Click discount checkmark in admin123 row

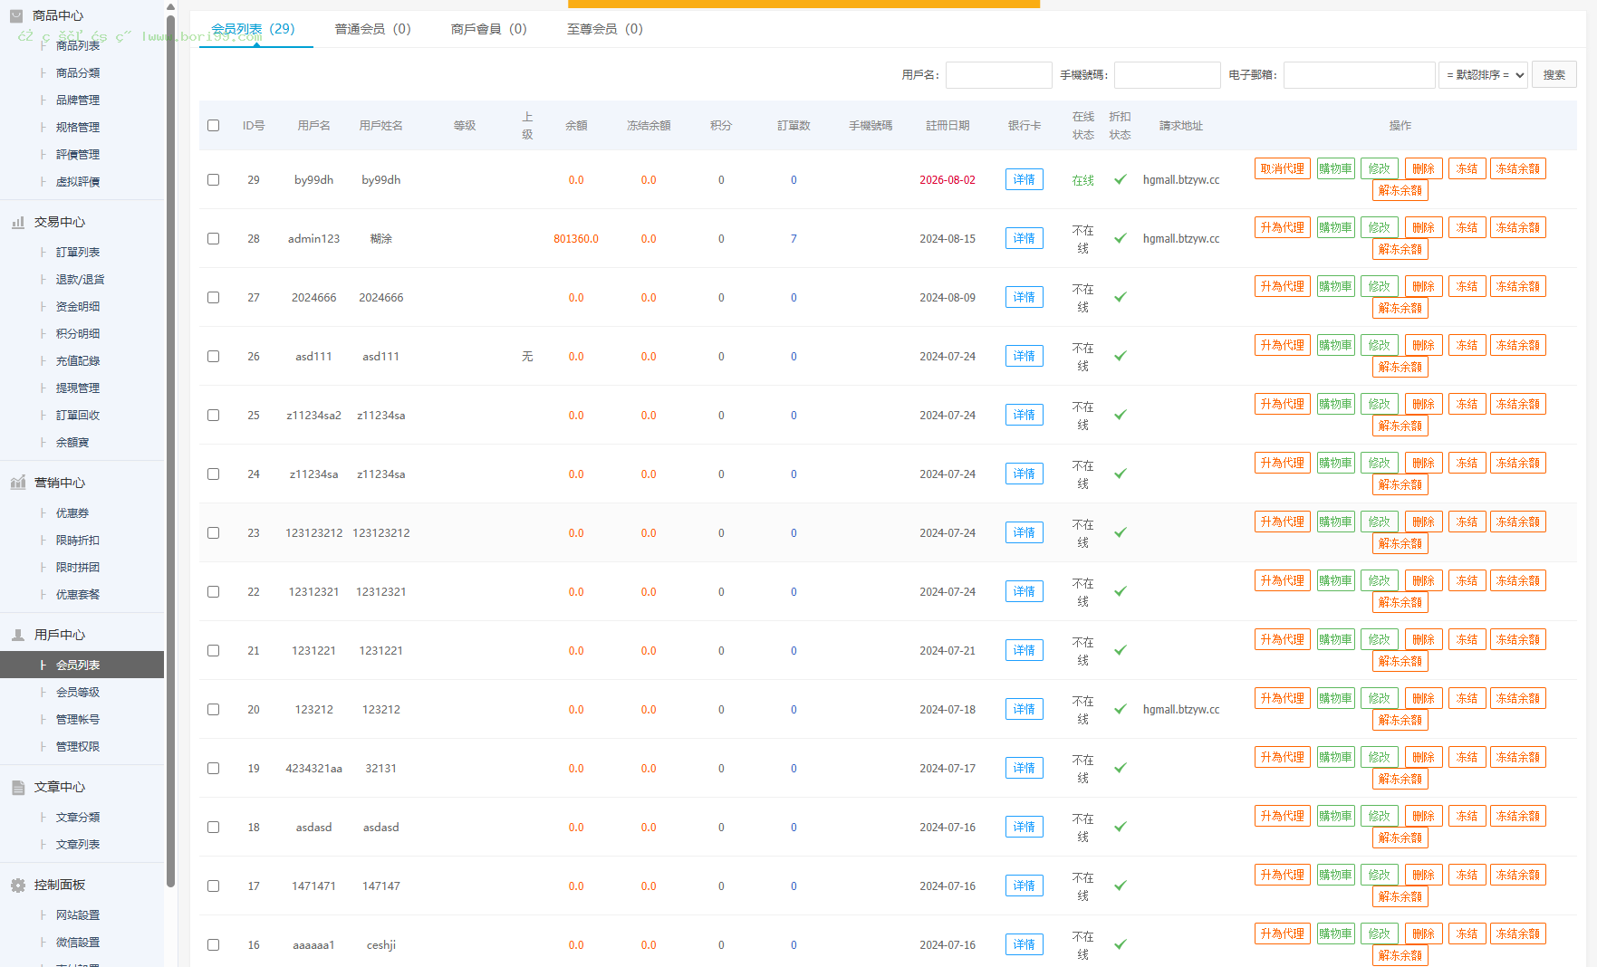1121,238
